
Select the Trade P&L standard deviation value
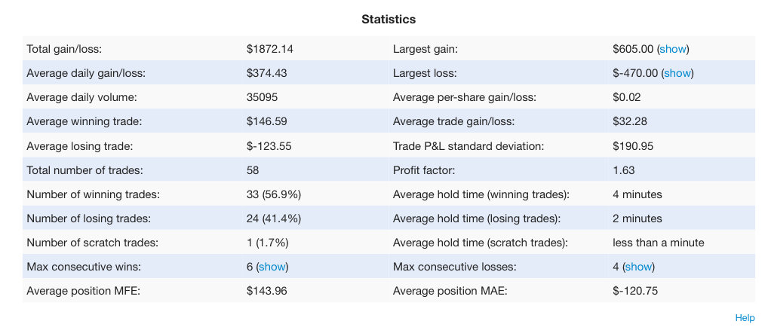click(633, 146)
